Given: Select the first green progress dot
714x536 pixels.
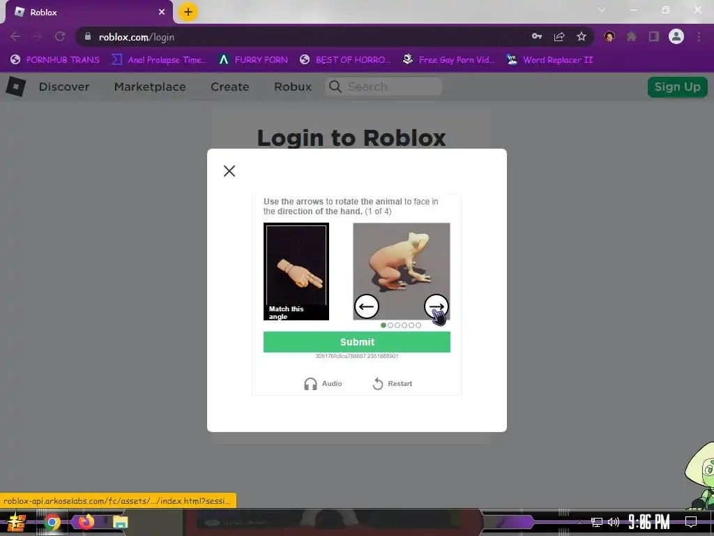Looking at the screenshot, I should pos(383,325).
